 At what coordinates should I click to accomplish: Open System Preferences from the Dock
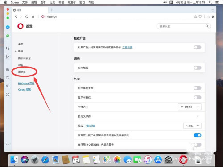point(169,160)
